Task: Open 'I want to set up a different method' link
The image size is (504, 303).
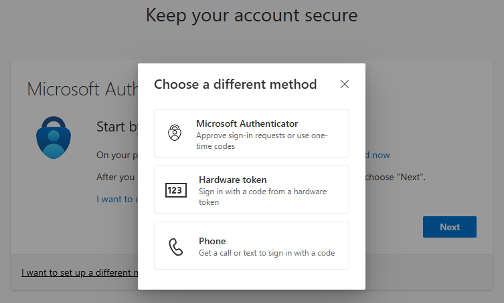Action: pos(79,272)
